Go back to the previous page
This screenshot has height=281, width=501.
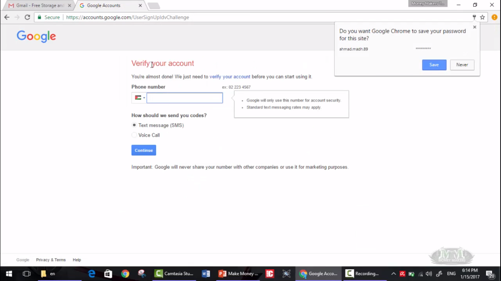click(7, 17)
